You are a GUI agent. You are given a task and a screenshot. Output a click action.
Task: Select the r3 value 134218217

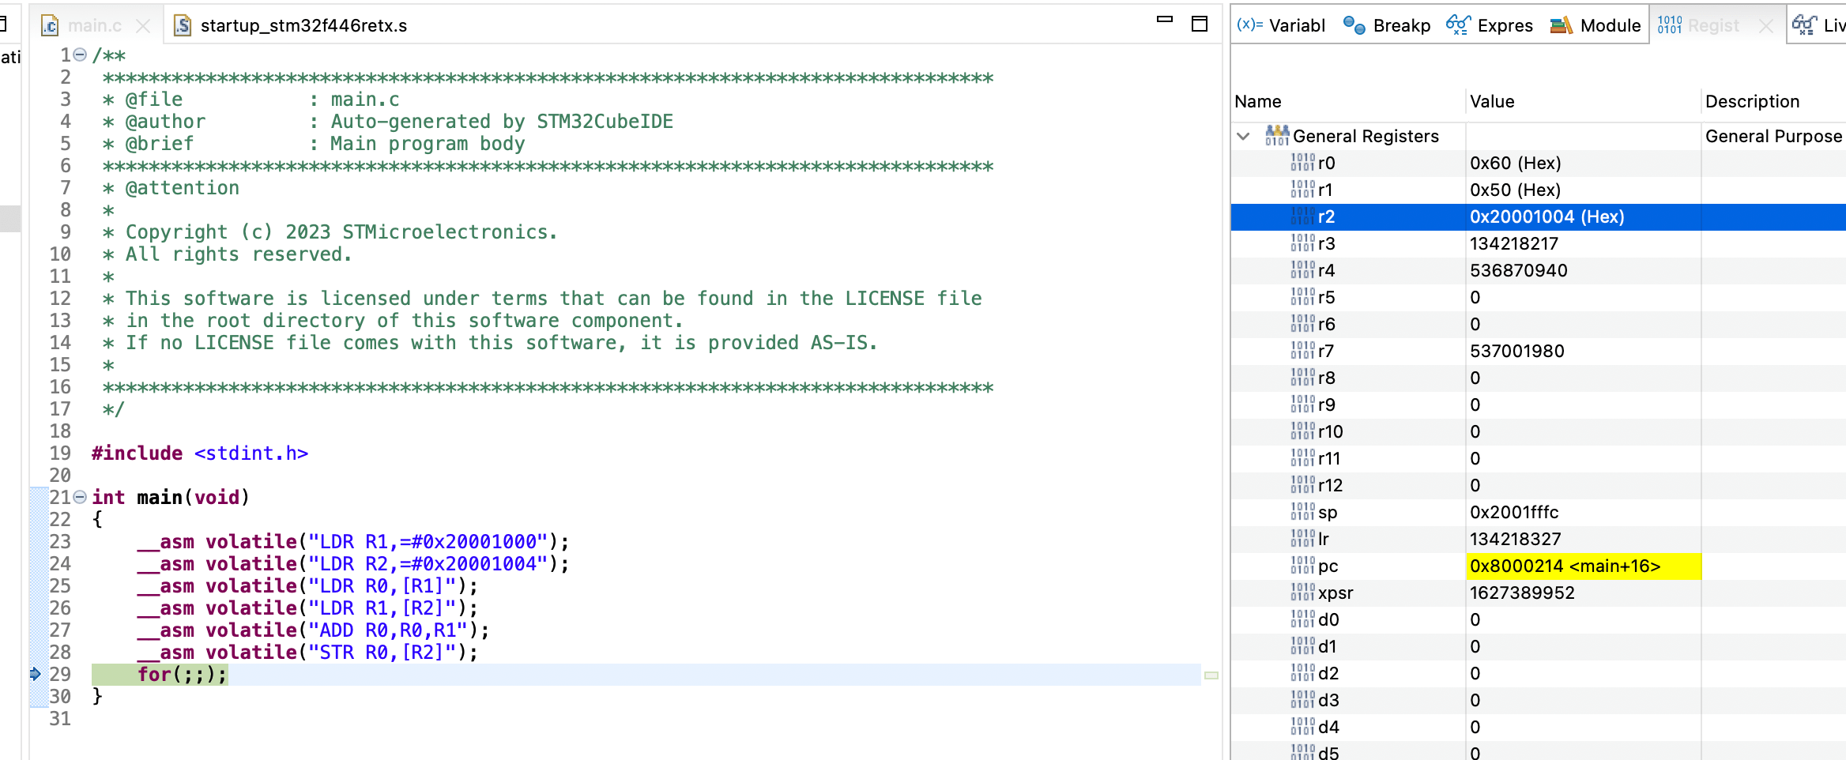1514,243
